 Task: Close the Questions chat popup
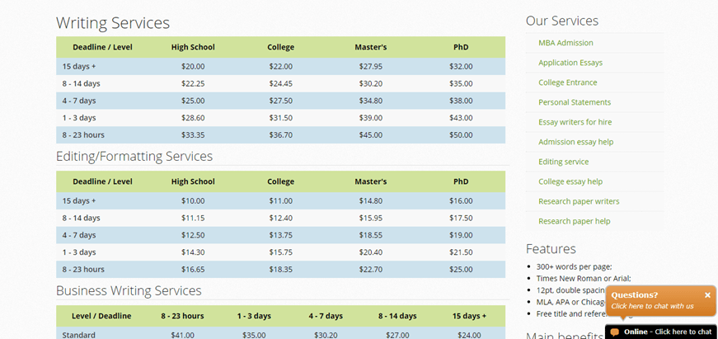[707, 295]
